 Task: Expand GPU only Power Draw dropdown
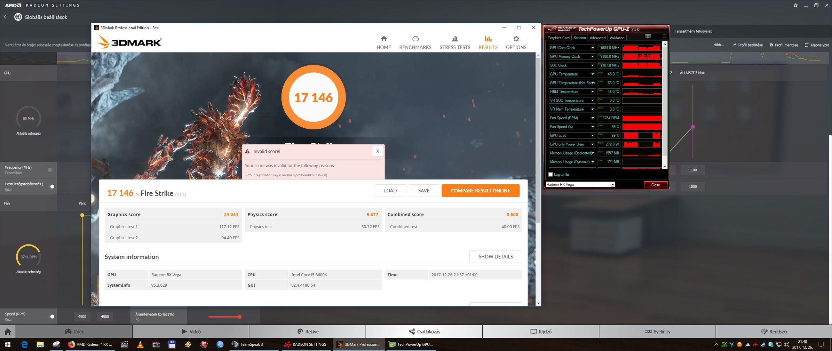(x=592, y=144)
